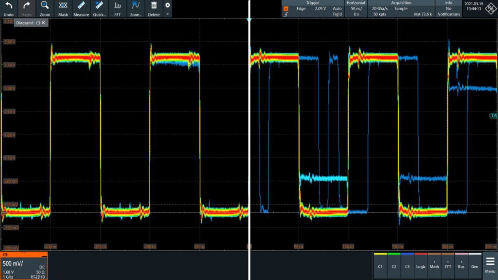The width and height of the screenshot is (498, 280).
Task: Start the Quick measurement tool
Action: click(99, 6)
